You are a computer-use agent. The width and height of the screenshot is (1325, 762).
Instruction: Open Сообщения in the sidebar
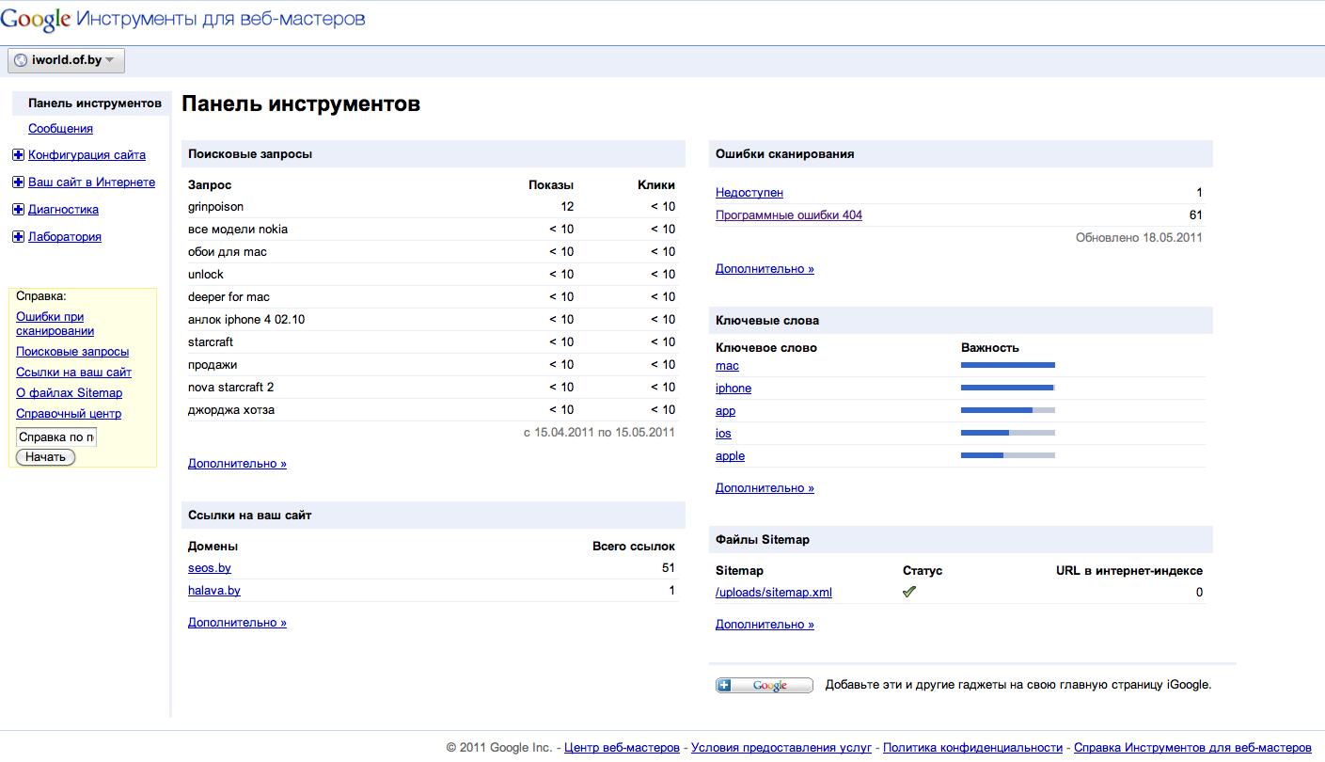coord(60,129)
